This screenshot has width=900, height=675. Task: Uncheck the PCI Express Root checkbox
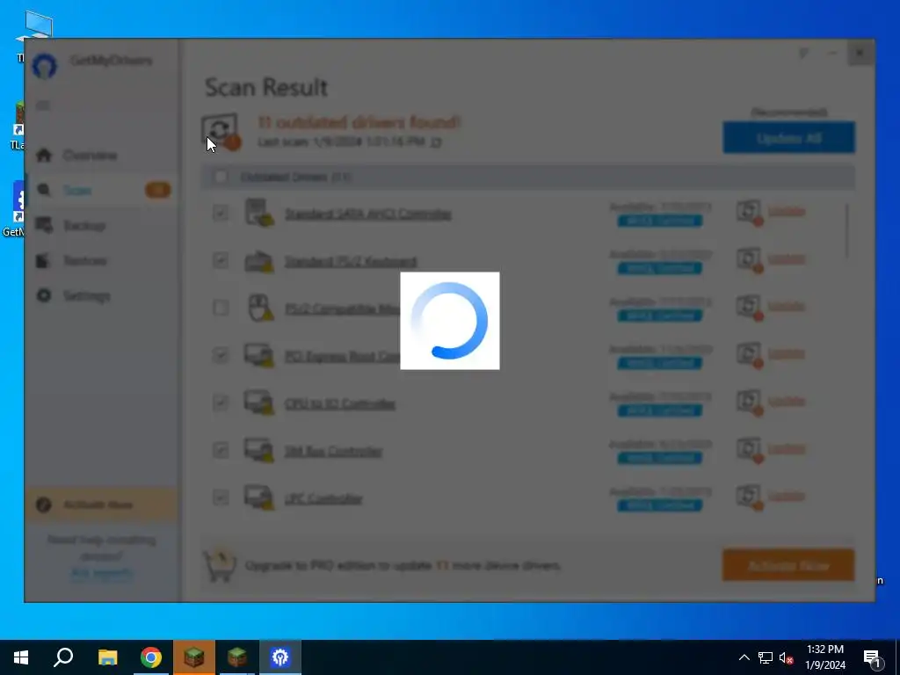[221, 355]
